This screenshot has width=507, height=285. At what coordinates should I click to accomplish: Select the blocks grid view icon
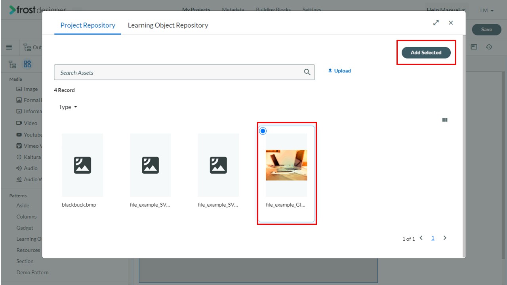27,64
